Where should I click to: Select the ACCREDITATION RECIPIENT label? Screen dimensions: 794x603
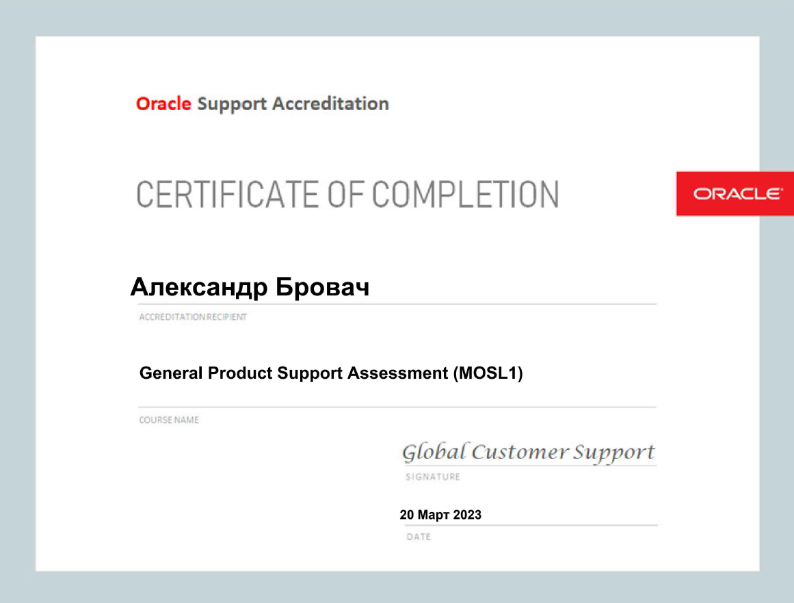pos(192,317)
